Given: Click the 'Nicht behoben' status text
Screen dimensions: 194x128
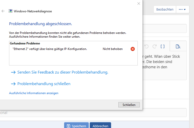Looking at the screenshot, I should pyautogui.click(x=113, y=49).
